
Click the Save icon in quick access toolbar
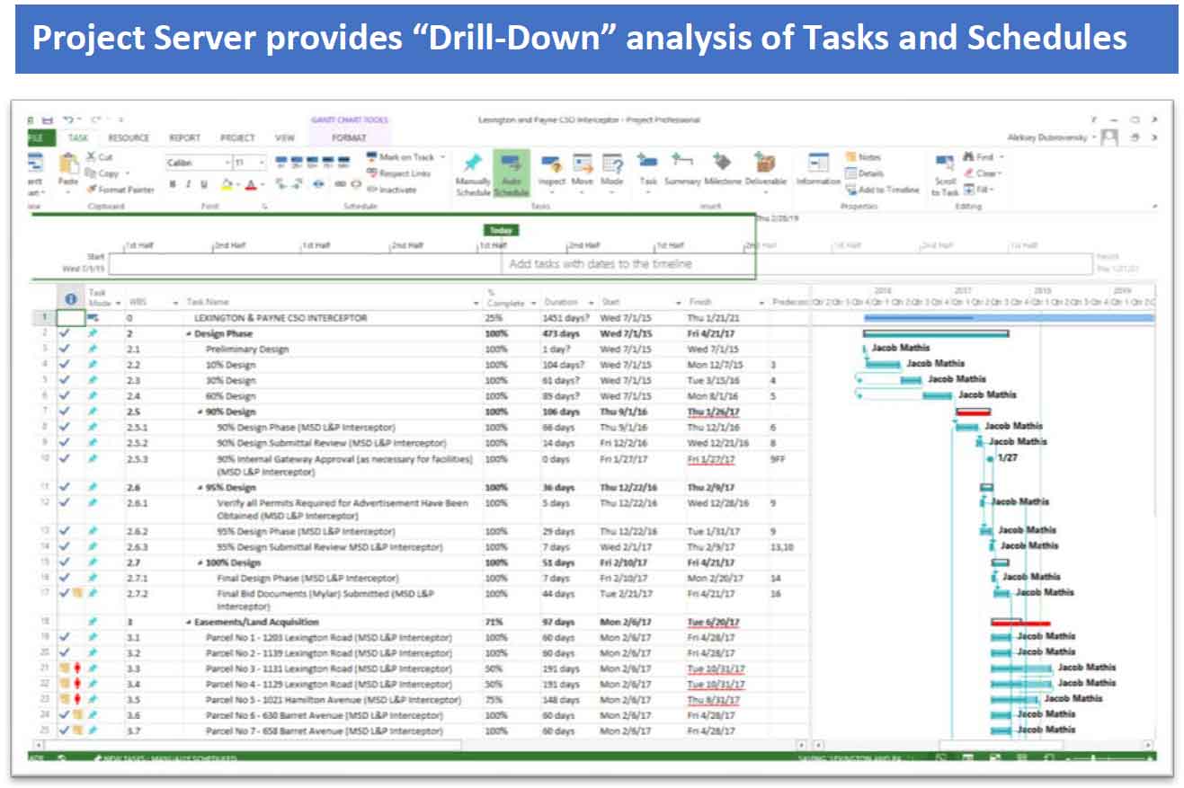click(46, 120)
